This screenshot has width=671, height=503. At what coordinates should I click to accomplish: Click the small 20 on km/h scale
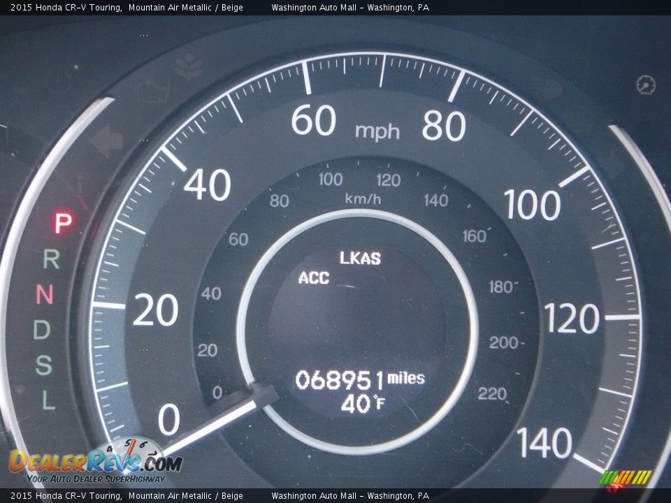pos(208,351)
